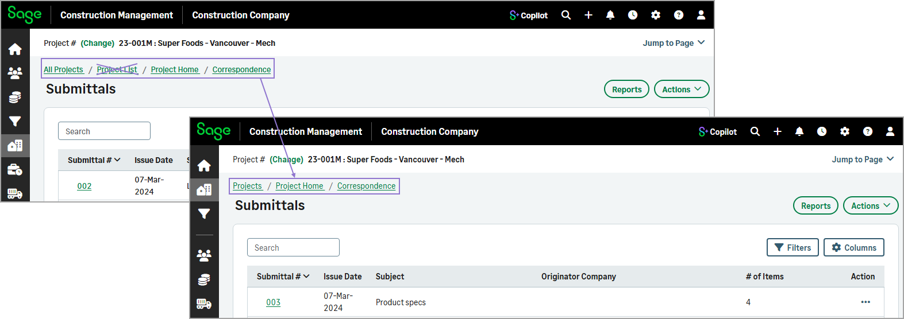Click Issue Date header in front window
Viewport: 904px width, 319px height.
(343, 277)
